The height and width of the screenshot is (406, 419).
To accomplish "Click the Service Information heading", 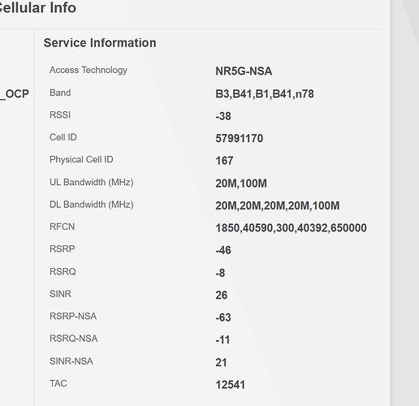I will coord(100,43).
